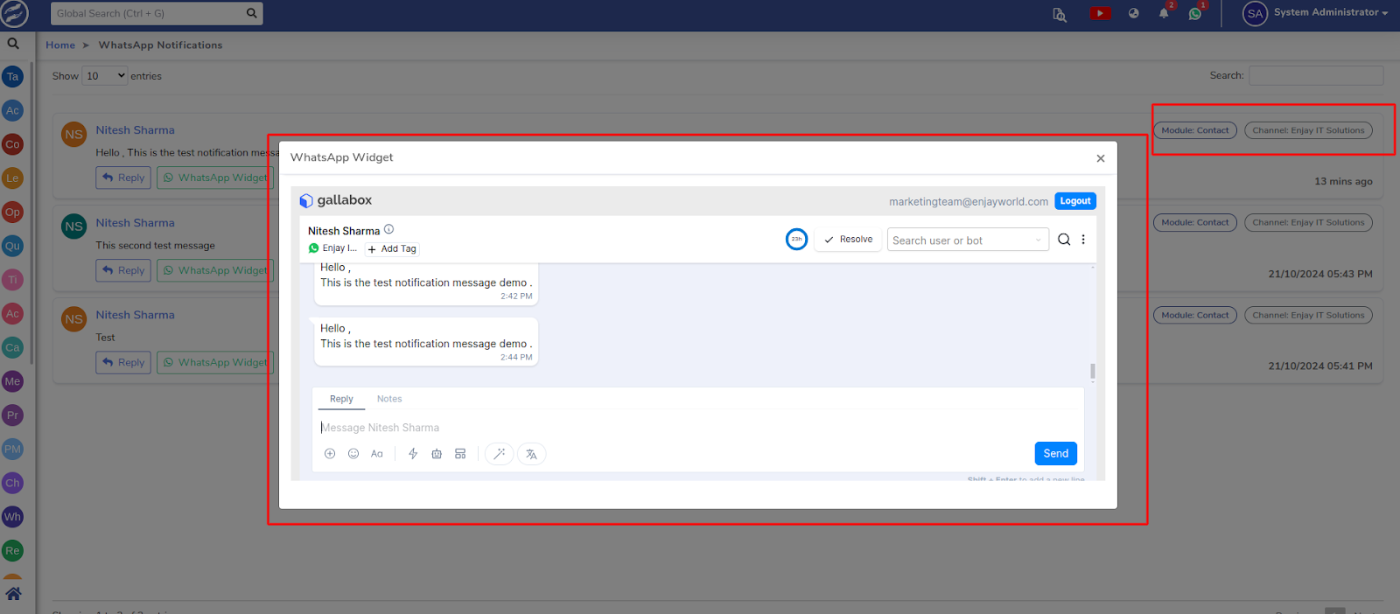
Task: Reply to the Test message
Action: [x=123, y=362]
